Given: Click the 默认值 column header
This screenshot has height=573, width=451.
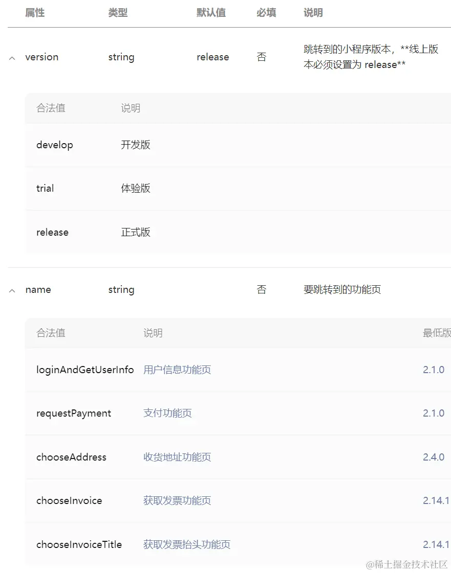Looking at the screenshot, I should (x=211, y=13).
